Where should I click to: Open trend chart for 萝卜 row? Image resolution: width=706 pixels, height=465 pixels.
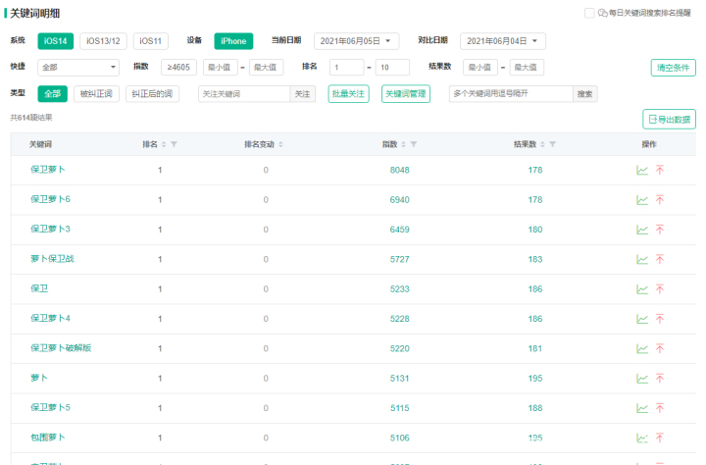click(642, 379)
